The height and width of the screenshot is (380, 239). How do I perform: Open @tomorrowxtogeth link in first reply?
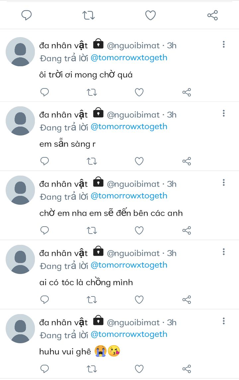[129, 58]
